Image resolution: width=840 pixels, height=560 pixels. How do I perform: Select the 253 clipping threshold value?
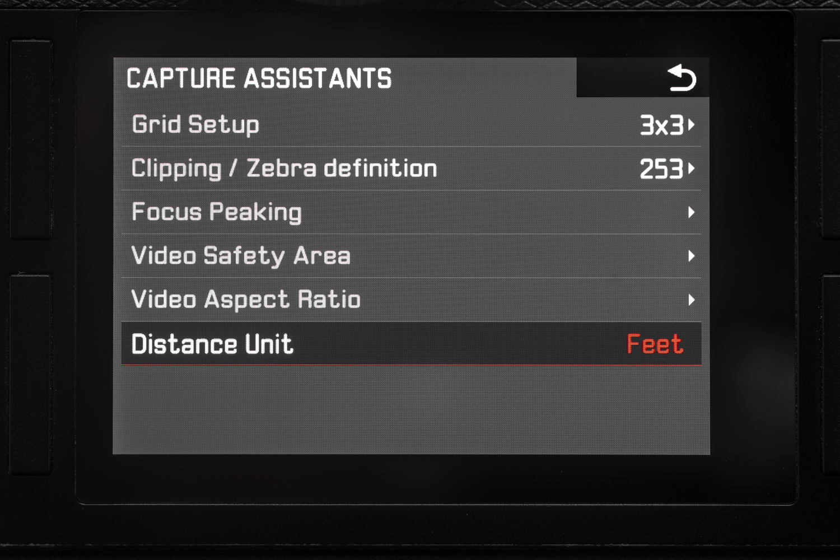tap(661, 169)
